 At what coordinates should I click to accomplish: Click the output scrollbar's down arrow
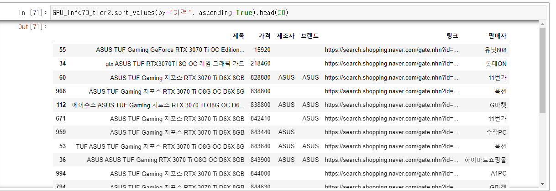[x=542, y=184]
